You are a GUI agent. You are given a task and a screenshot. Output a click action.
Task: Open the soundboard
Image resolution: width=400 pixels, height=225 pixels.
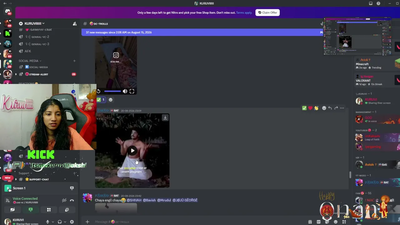[x=67, y=210]
